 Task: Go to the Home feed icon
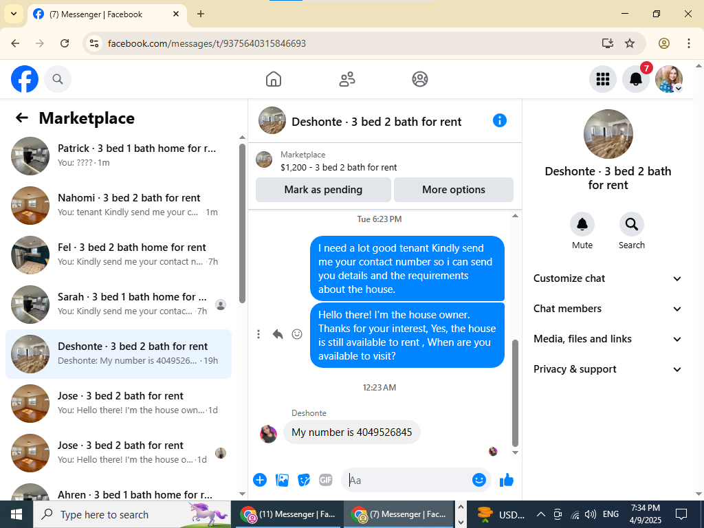pos(274,79)
